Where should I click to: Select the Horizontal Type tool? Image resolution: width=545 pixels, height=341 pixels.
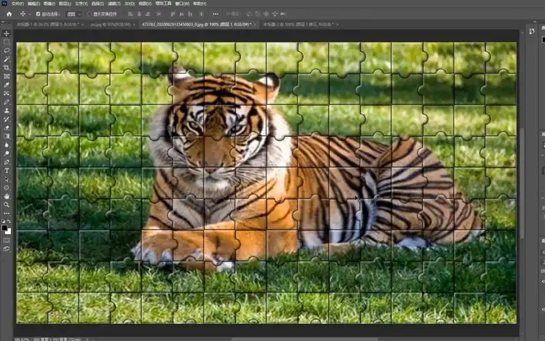(7, 170)
